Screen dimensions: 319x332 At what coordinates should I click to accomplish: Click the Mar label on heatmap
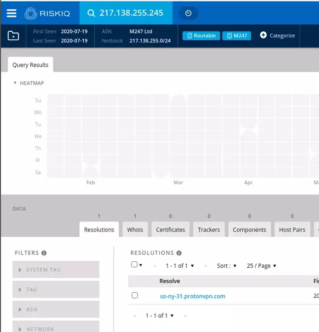(178, 182)
